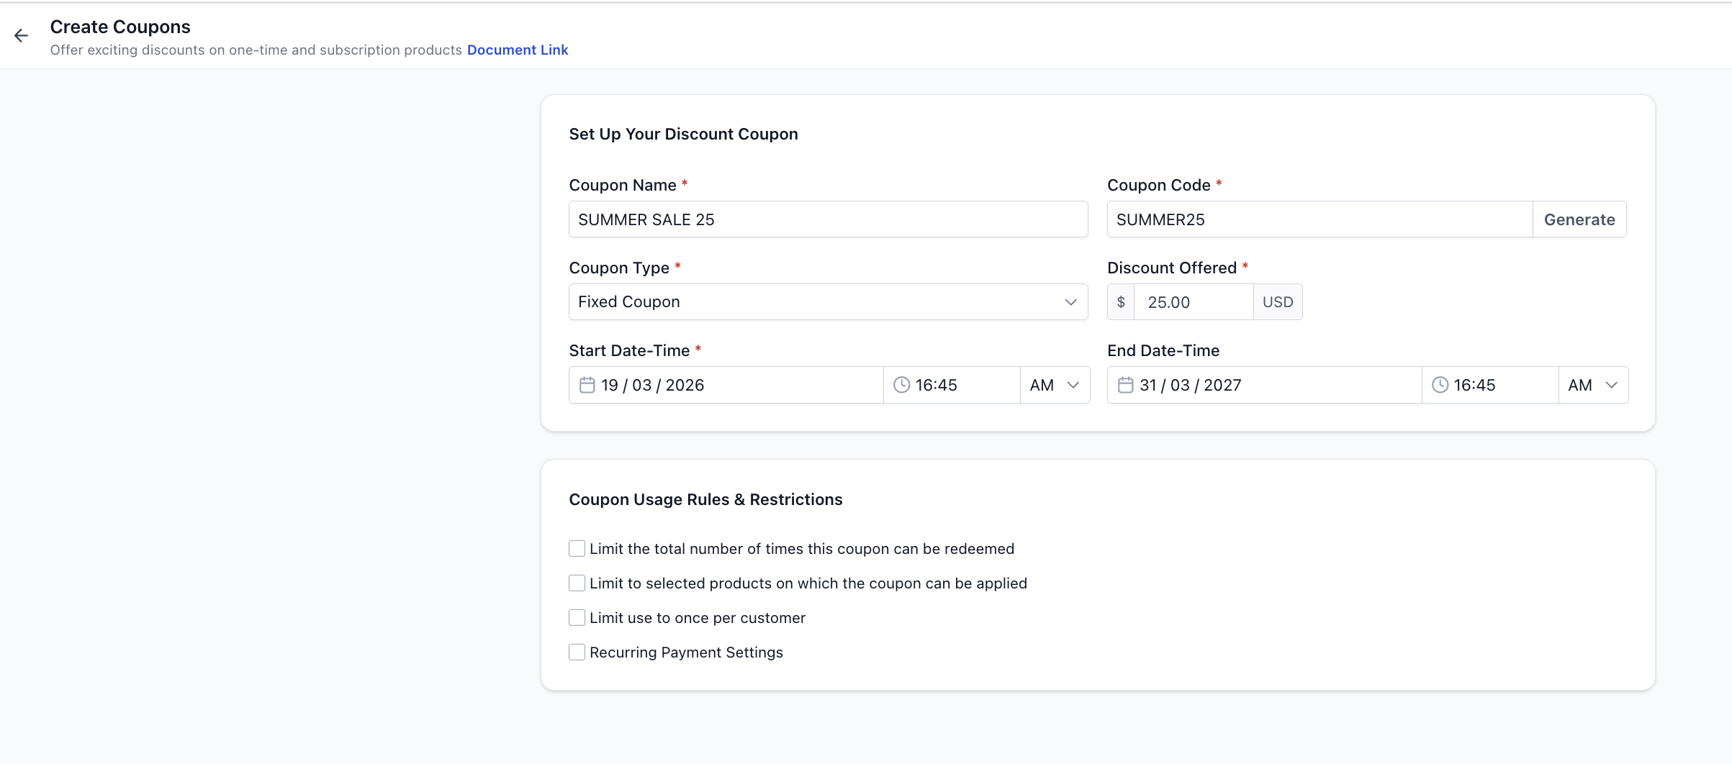Click the end date calendar icon
The image size is (1732, 764).
1125,385
